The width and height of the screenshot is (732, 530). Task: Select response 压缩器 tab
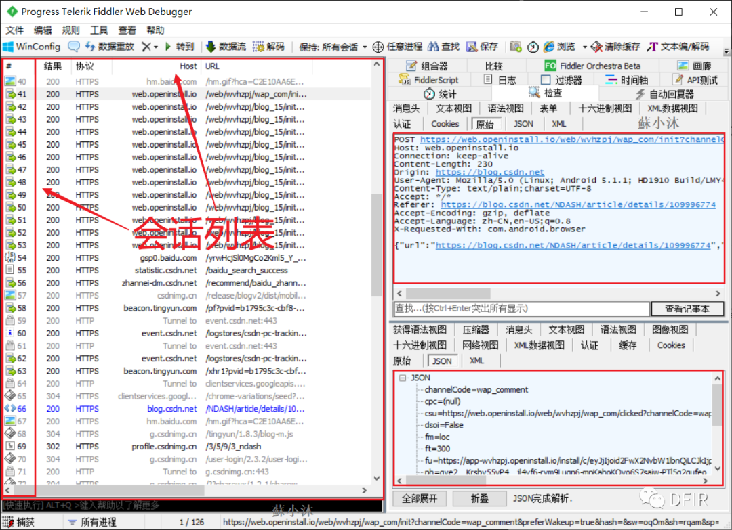(476, 330)
